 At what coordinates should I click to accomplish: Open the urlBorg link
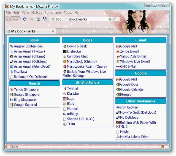pyautogui.click(x=72, y=114)
